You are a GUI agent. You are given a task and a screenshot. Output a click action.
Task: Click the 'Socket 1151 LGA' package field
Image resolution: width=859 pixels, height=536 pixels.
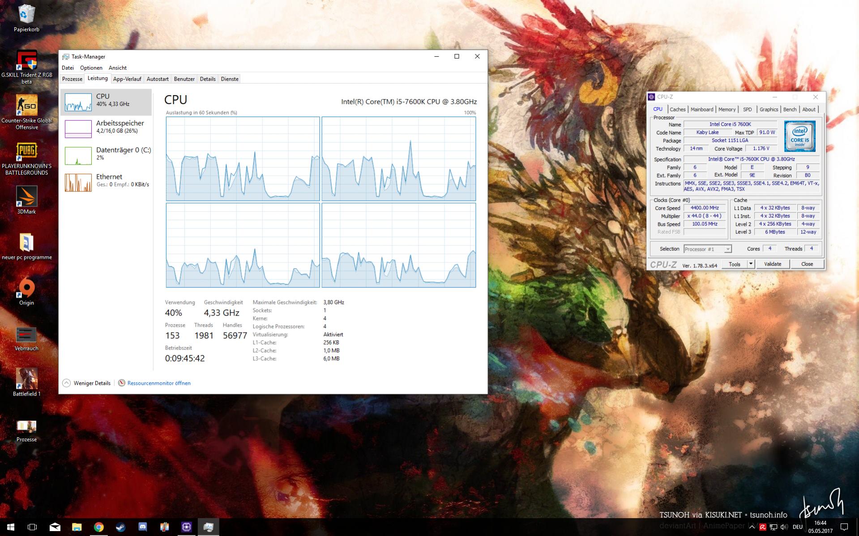(x=730, y=140)
